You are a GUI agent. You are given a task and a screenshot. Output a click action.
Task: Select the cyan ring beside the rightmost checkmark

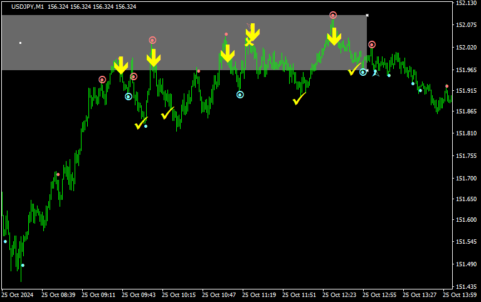tap(363, 72)
